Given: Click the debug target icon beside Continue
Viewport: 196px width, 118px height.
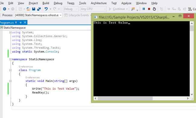Looking at the screenshot, I should click(x=133, y=9).
